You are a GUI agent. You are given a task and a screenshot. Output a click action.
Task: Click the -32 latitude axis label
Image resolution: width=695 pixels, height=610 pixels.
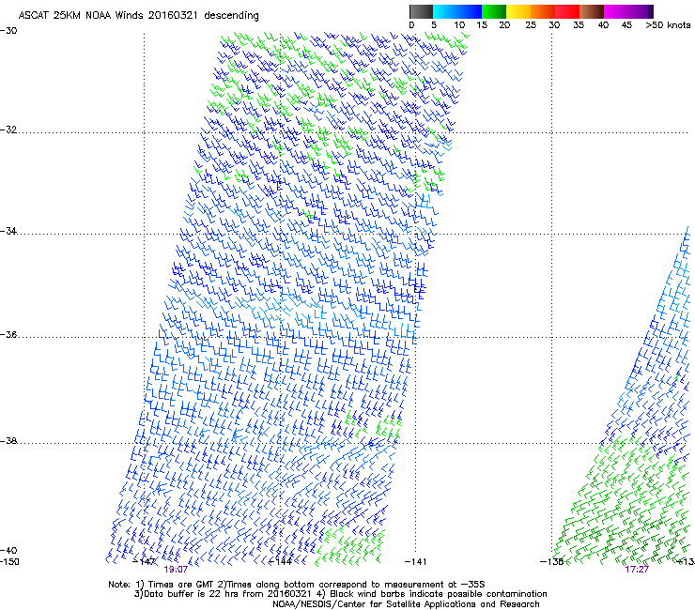click(8, 130)
